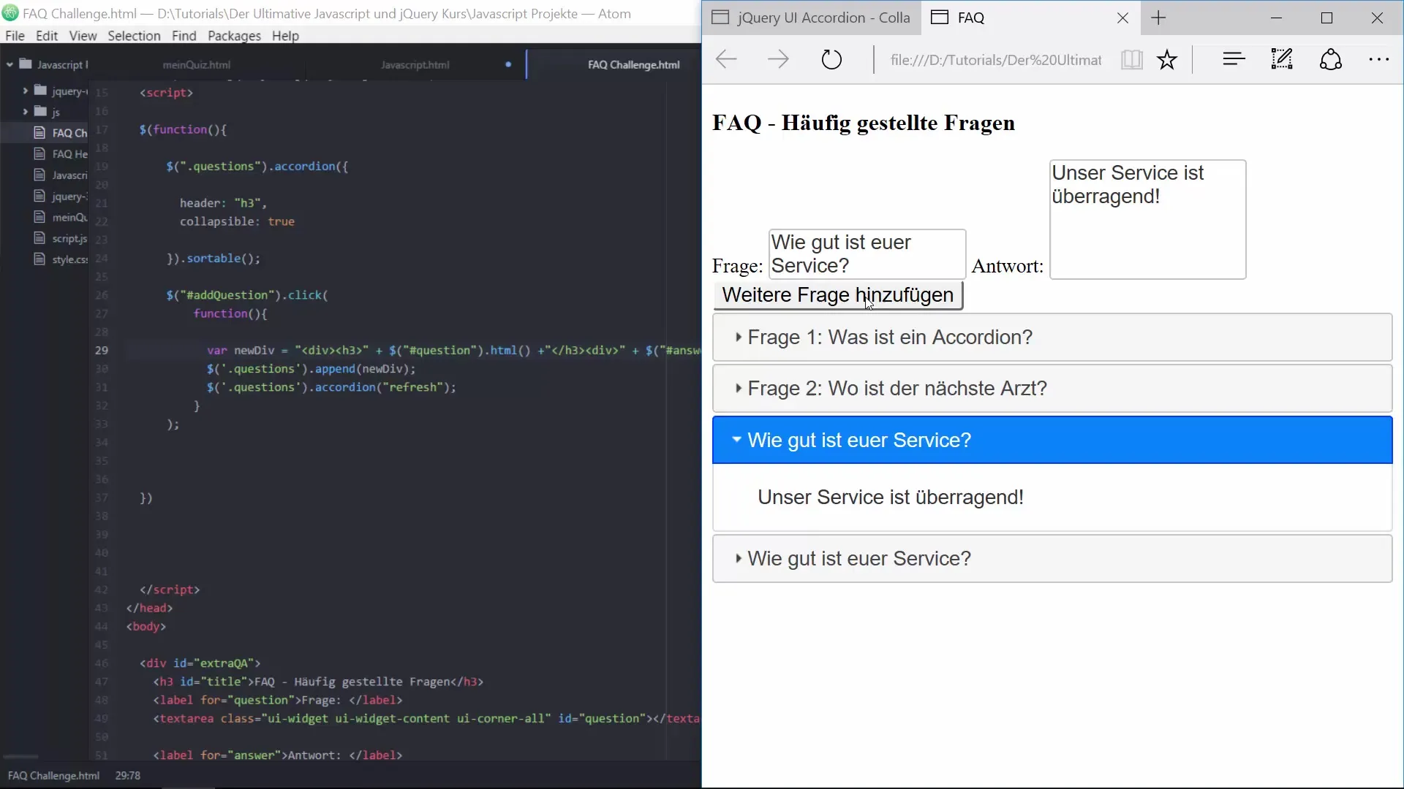The width and height of the screenshot is (1404, 789).
Task: Open FAQ He file in tree view
Action: [x=69, y=154]
